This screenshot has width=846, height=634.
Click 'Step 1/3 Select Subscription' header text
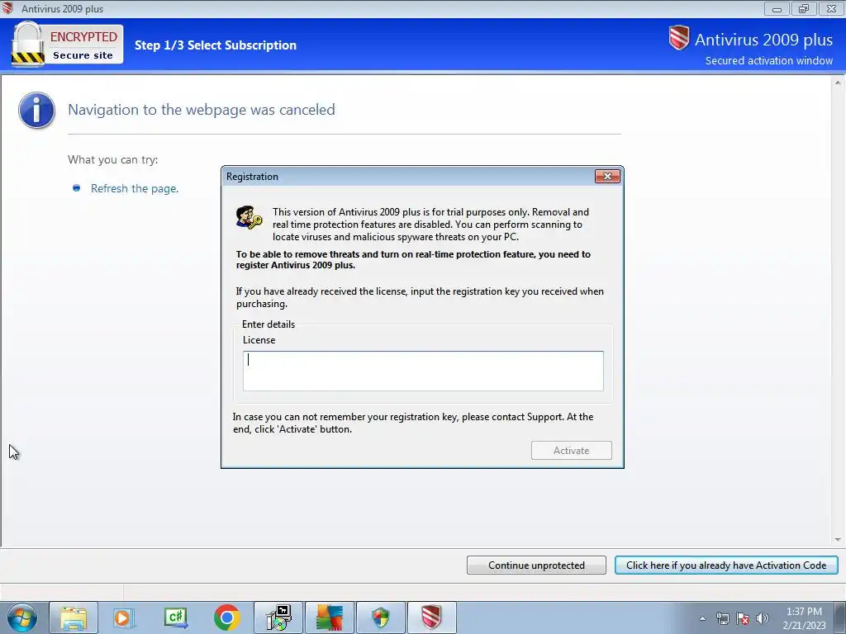[216, 45]
